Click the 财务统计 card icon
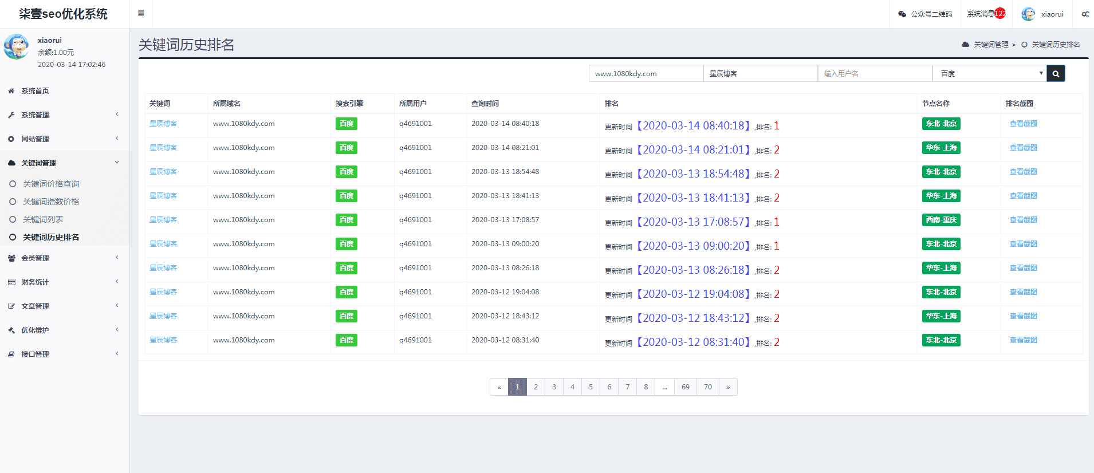The width and height of the screenshot is (1094, 473). (x=11, y=282)
